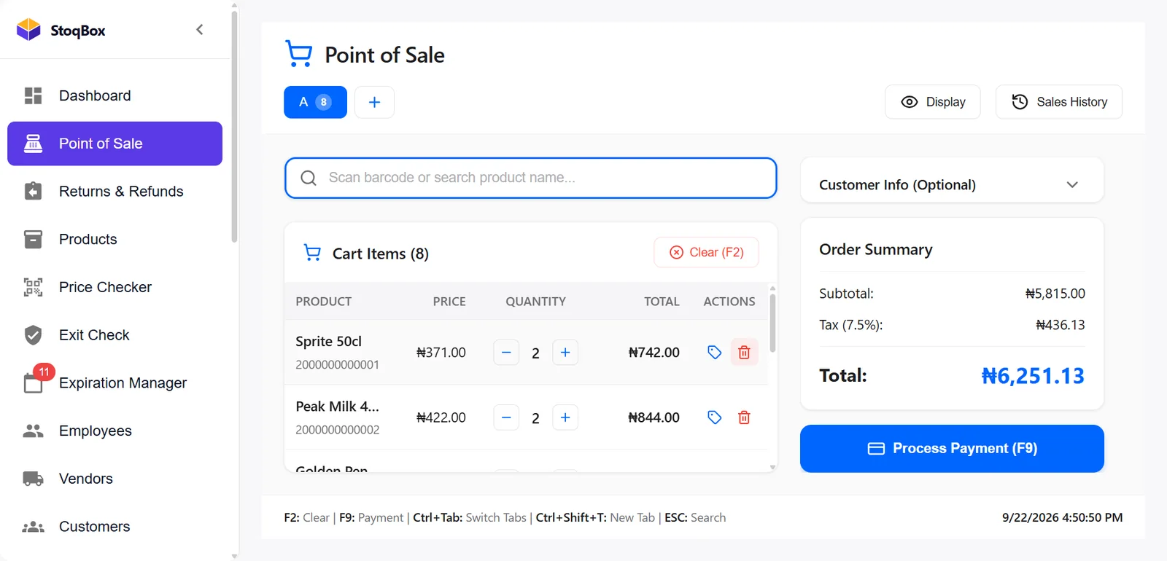The height and width of the screenshot is (561, 1167).
Task: Increase Peak Milk quantity
Action: pos(565,417)
